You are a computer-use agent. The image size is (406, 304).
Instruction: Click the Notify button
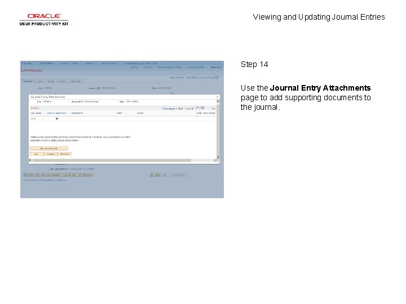point(70,175)
